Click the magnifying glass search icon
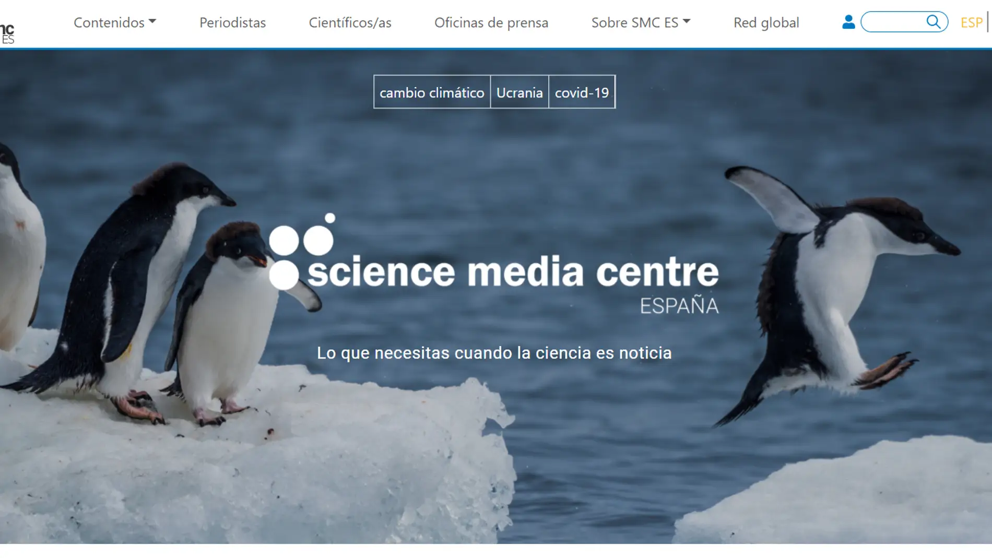992x558 pixels. 934,22
